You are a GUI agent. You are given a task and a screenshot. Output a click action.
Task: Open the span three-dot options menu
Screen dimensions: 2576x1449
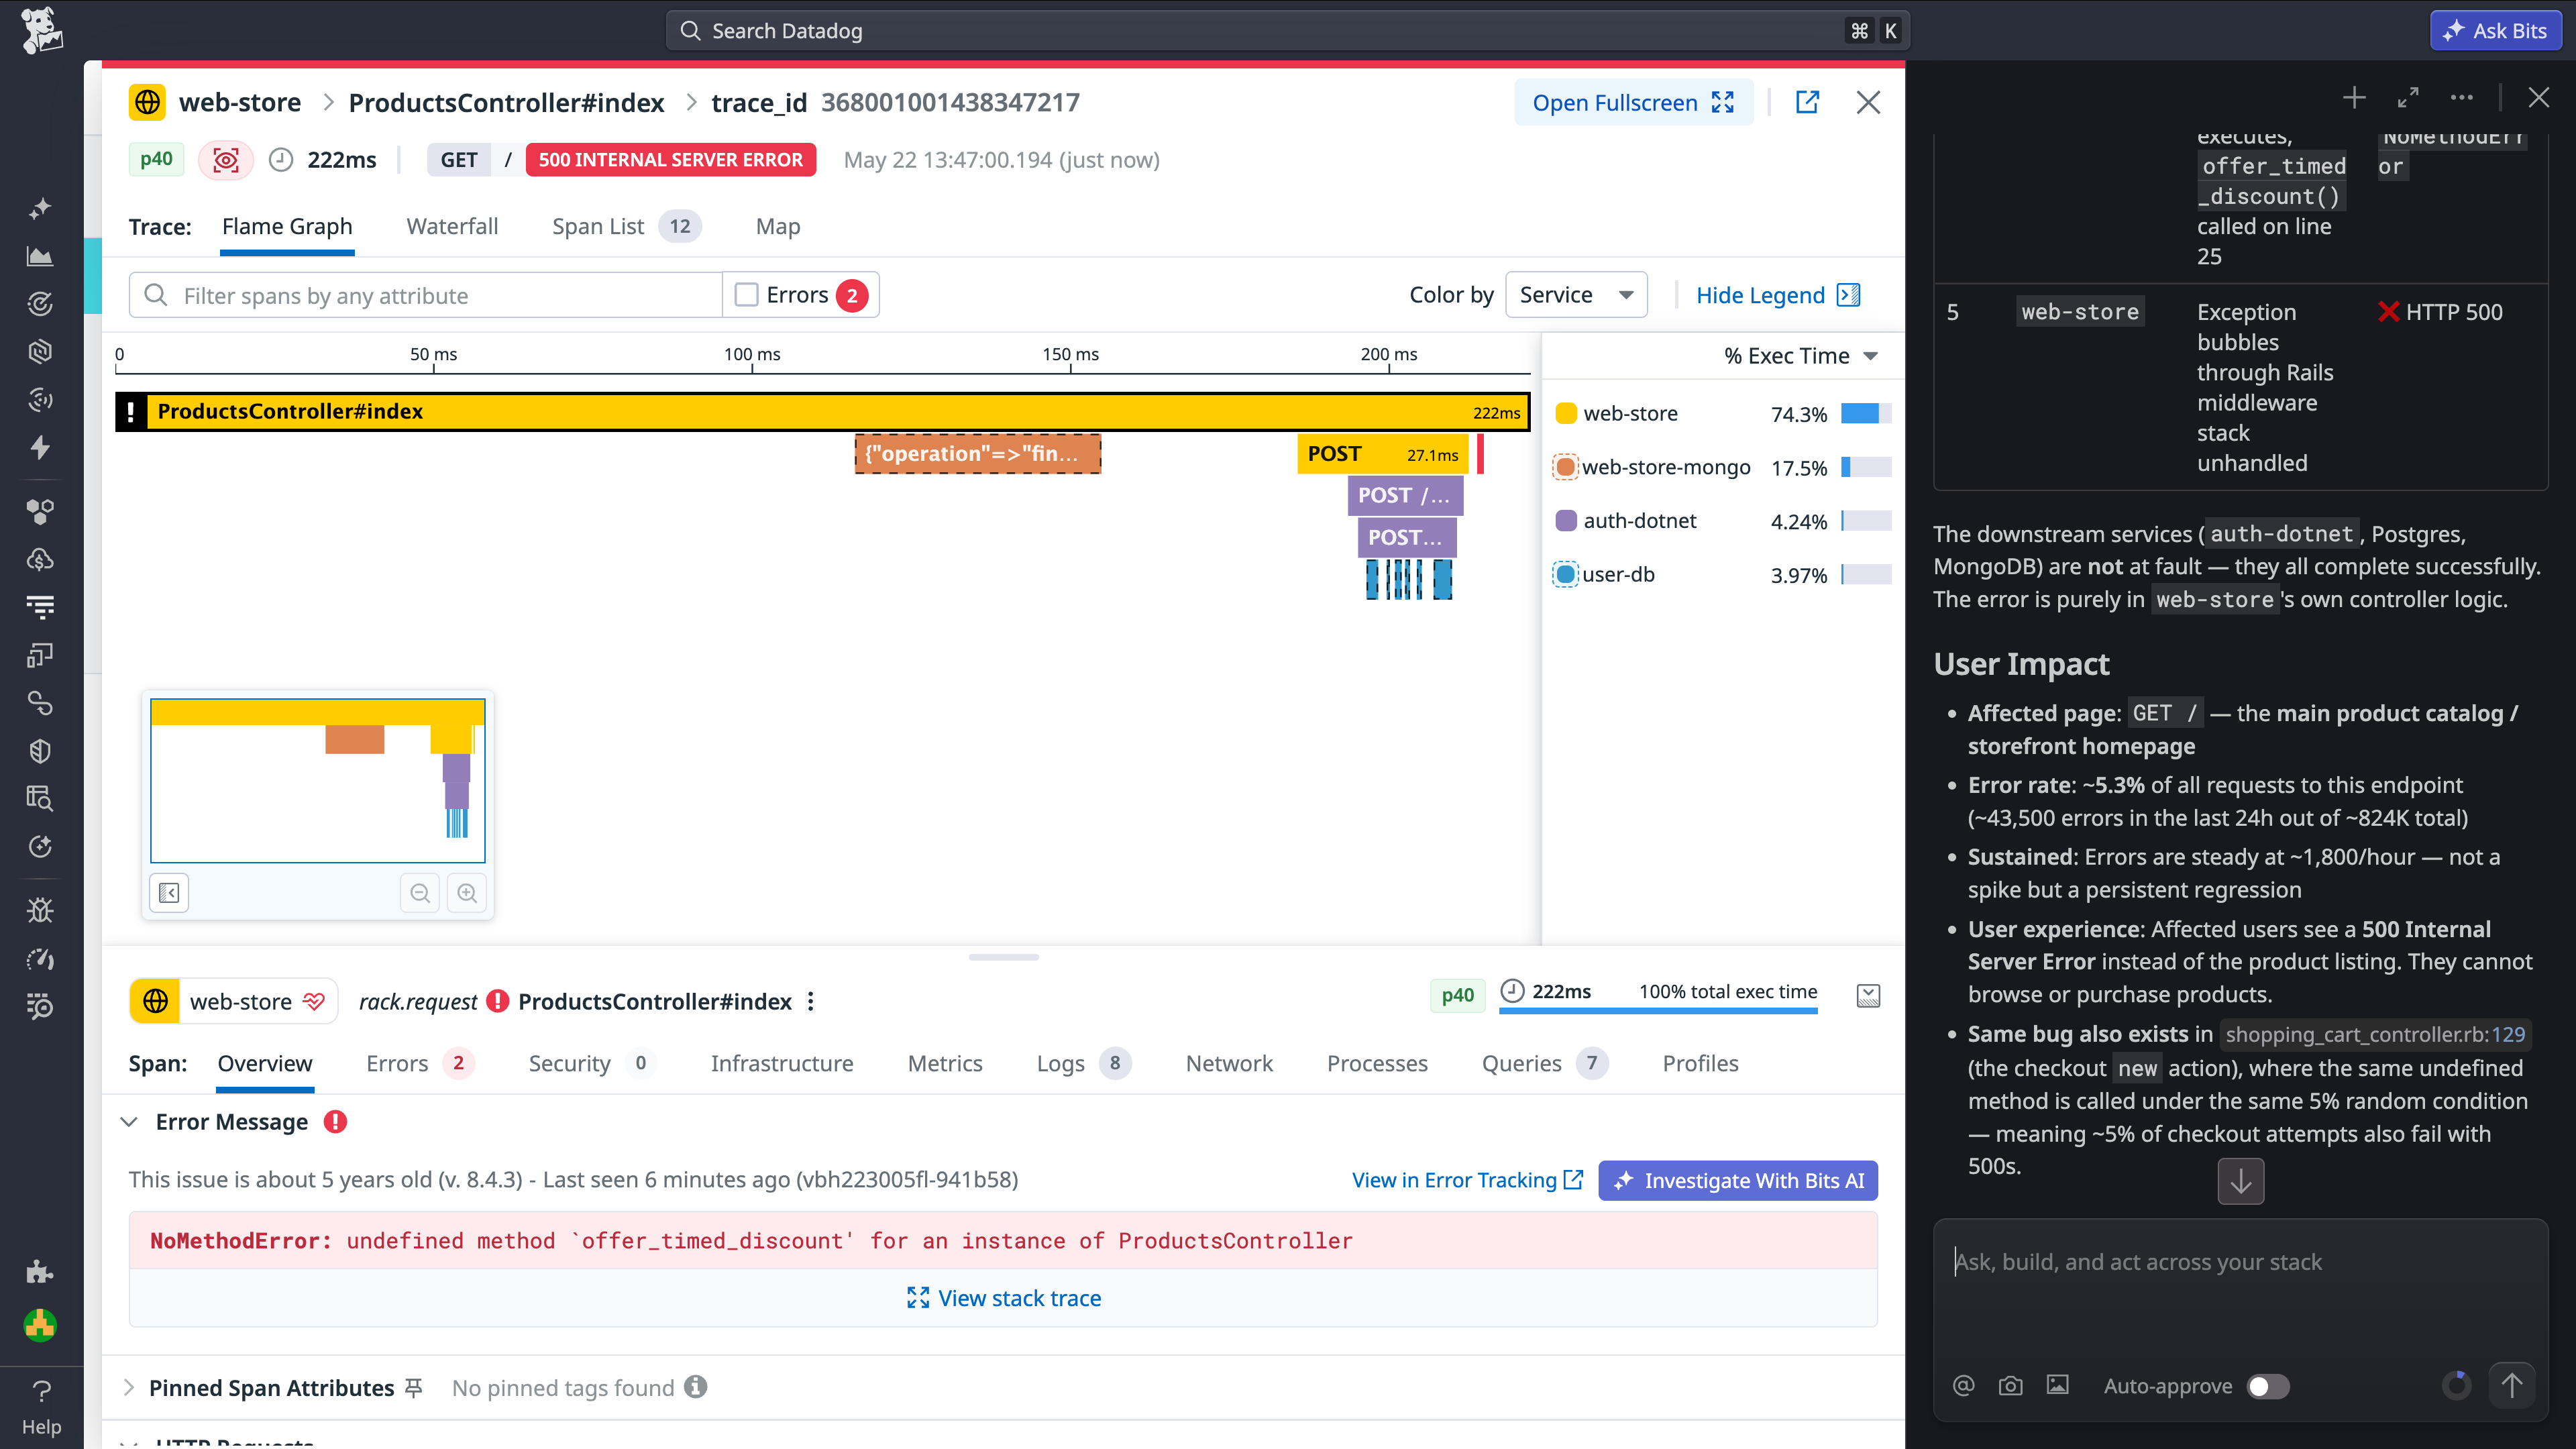tap(811, 1001)
